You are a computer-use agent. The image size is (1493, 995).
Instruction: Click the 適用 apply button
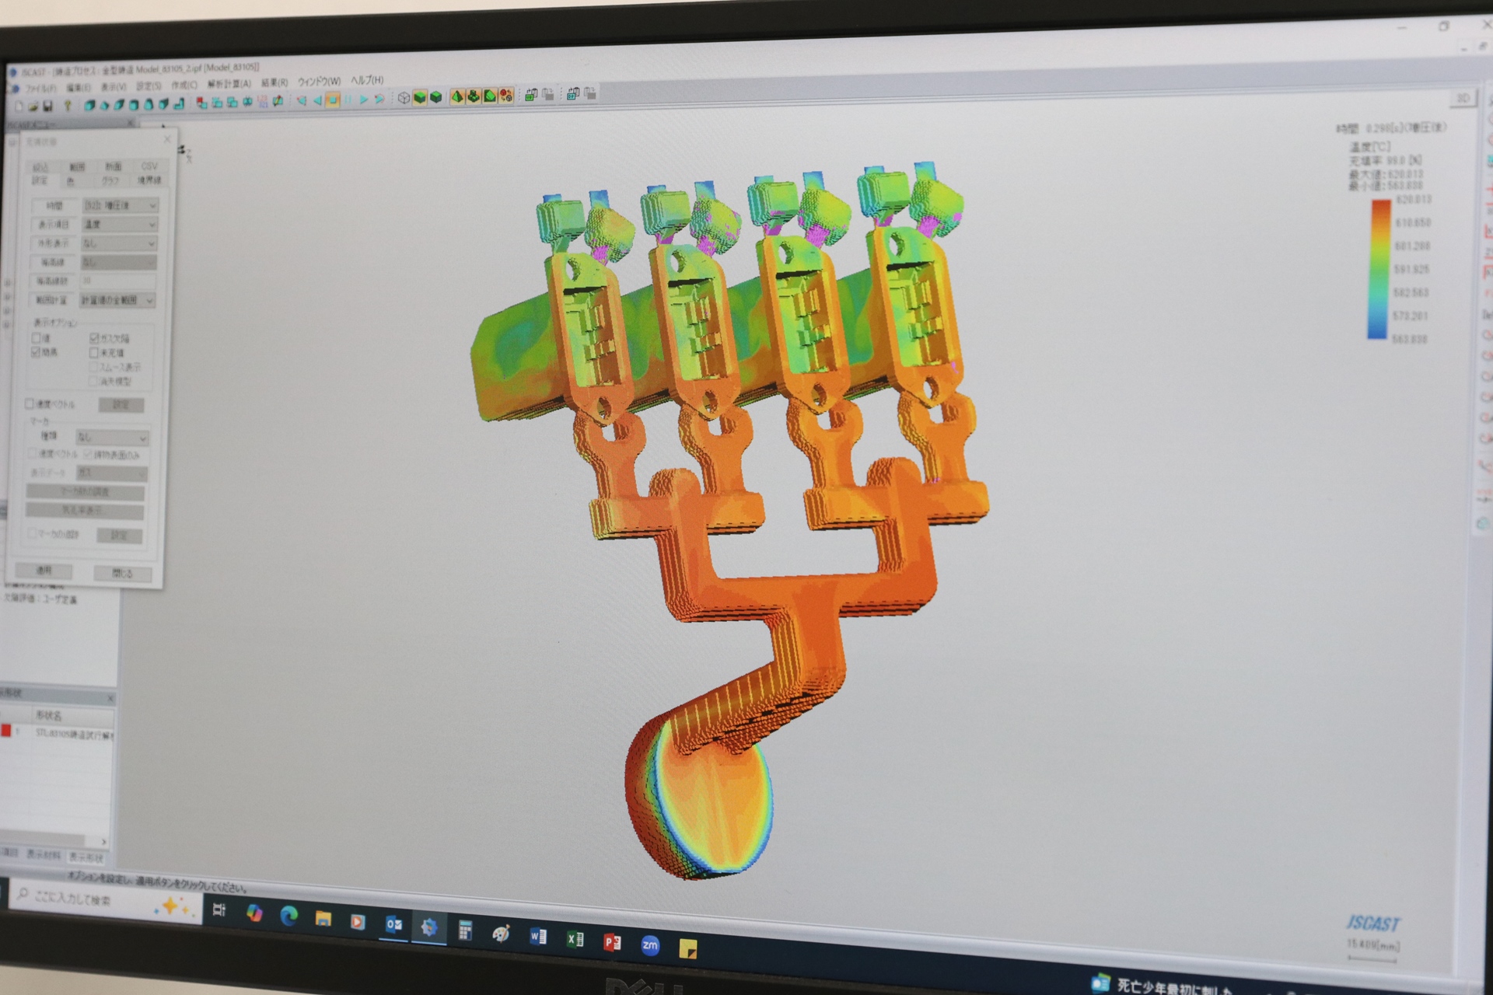pos(44,571)
